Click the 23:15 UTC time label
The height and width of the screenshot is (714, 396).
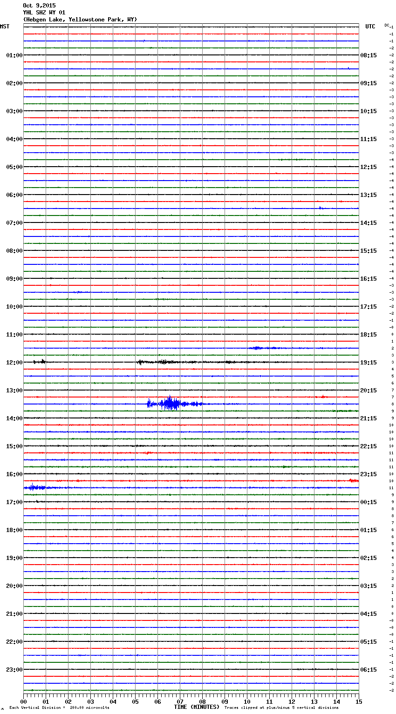point(369,474)
